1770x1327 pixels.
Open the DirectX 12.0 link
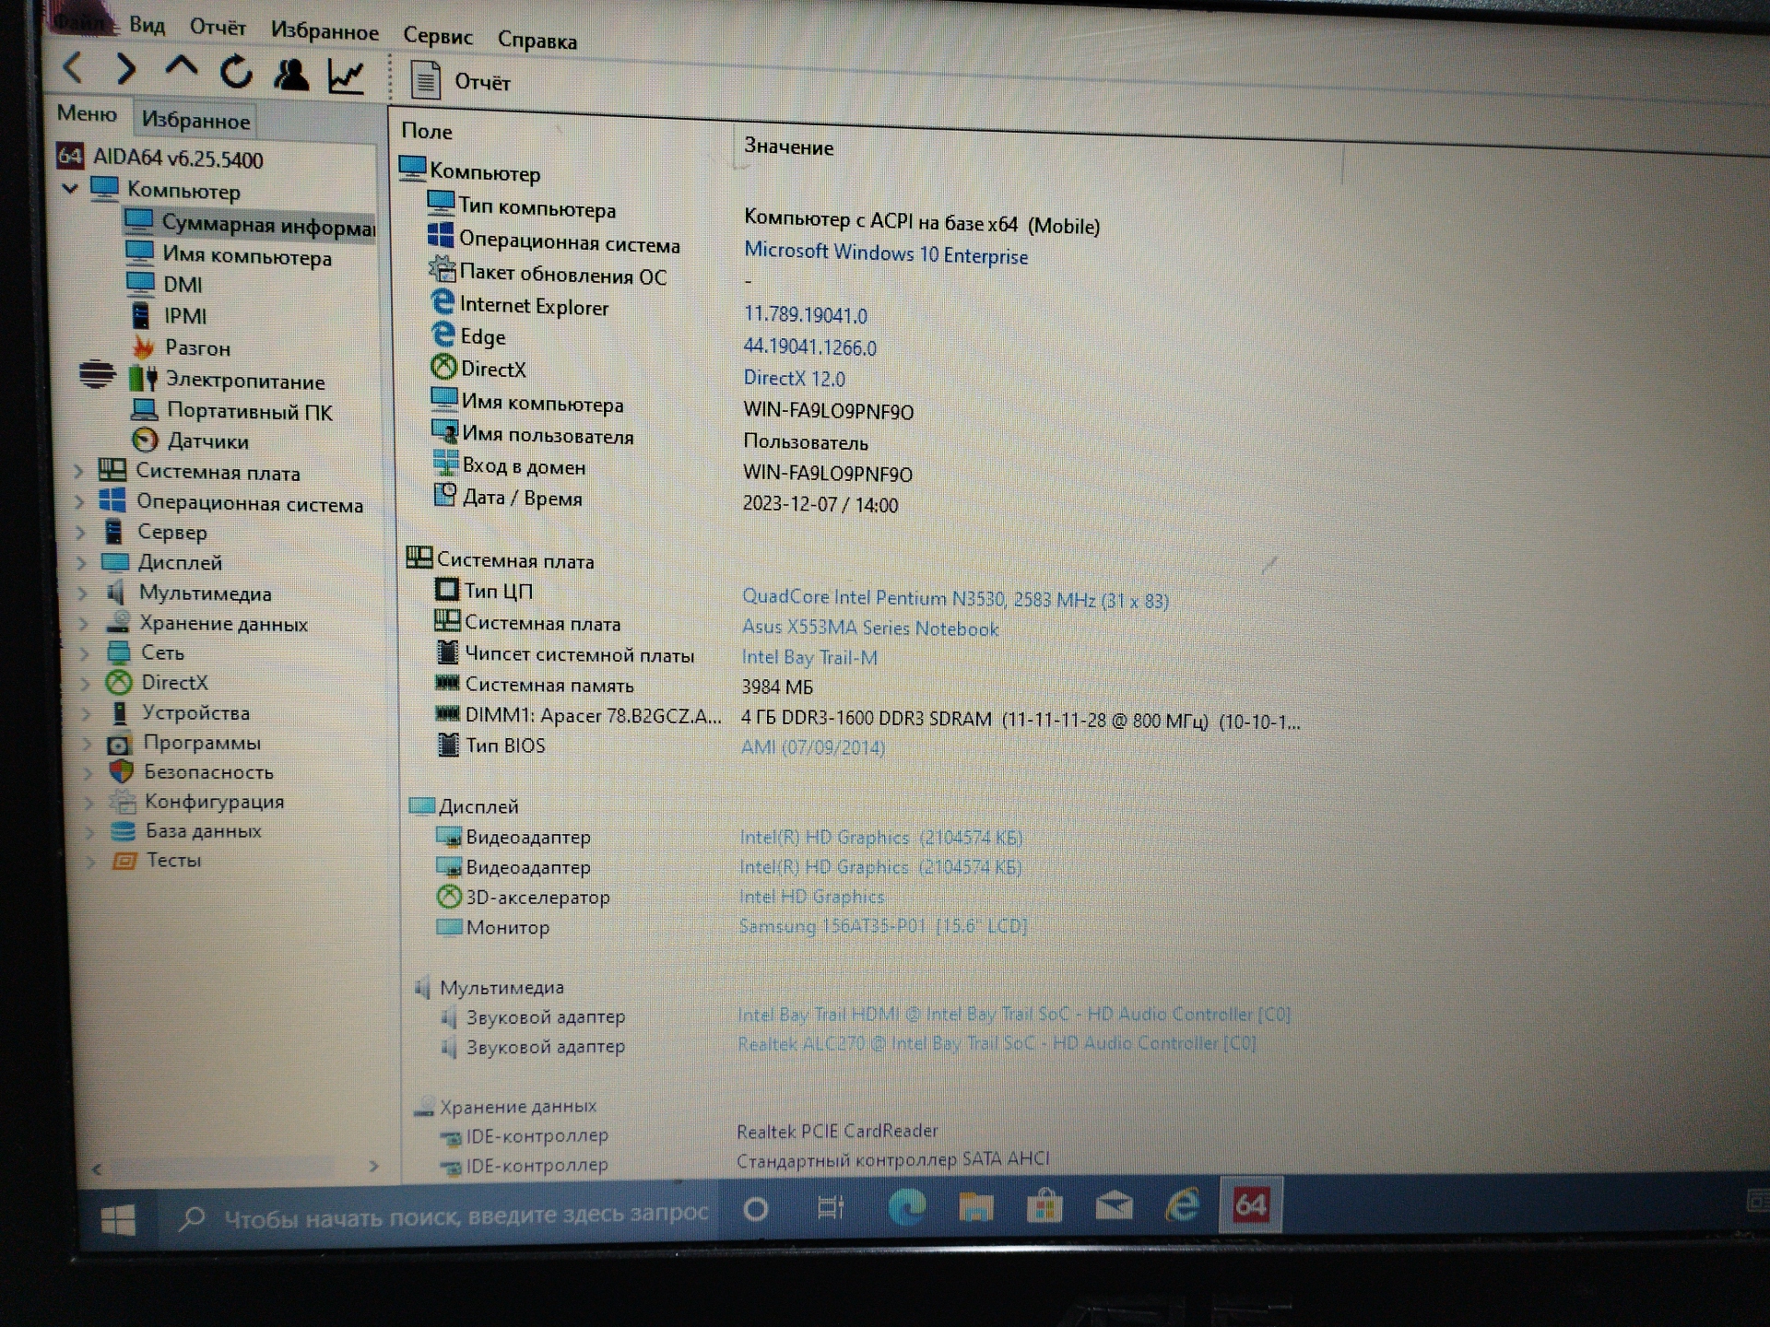795,378
